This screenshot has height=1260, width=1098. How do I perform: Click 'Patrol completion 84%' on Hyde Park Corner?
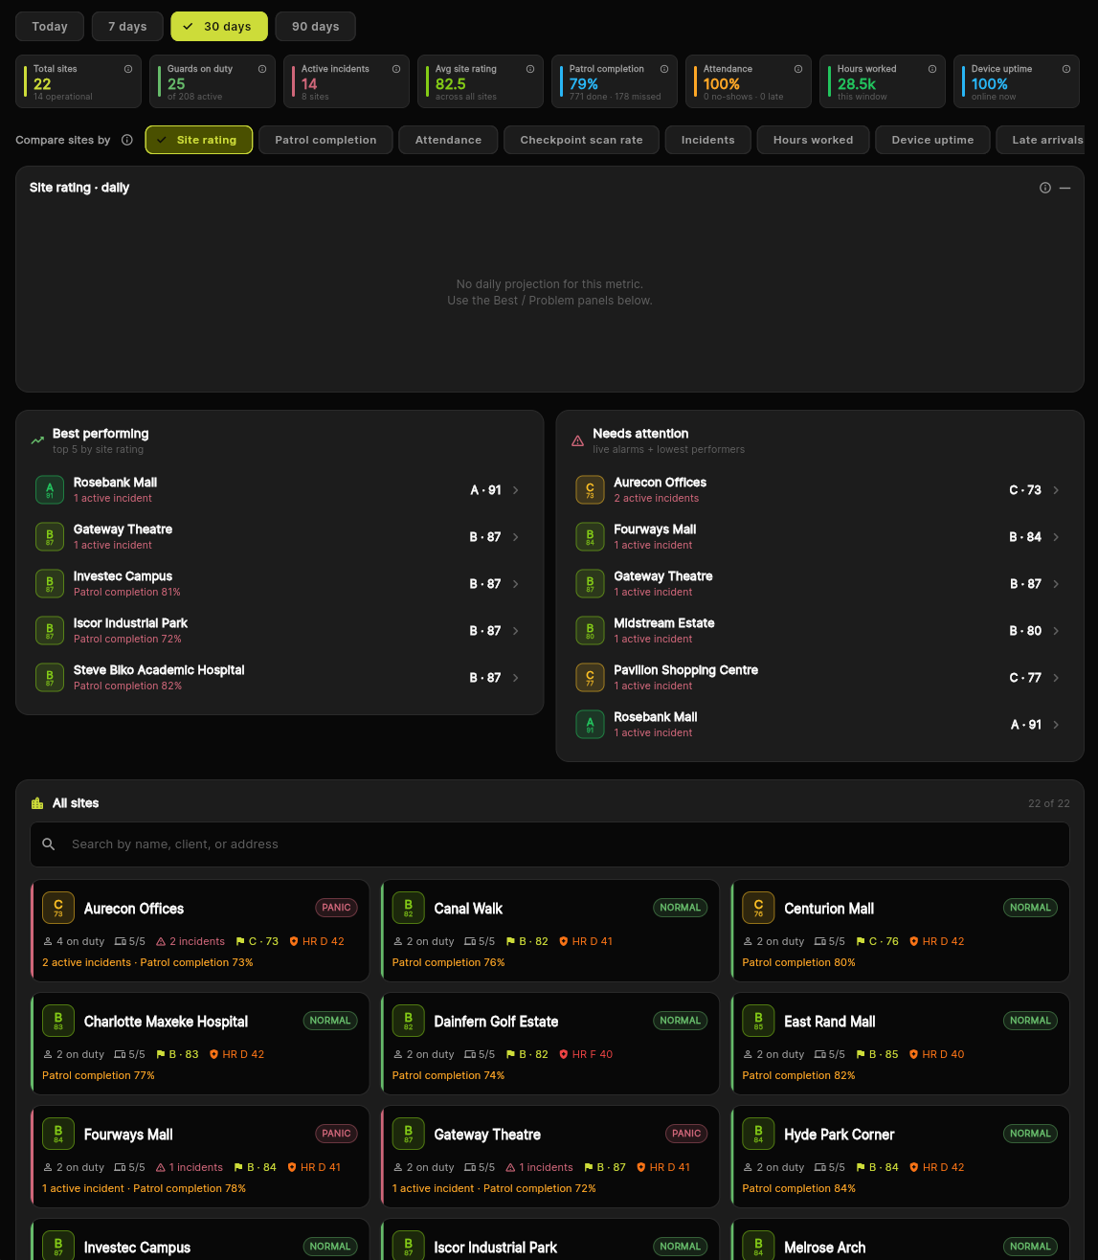pyautogui.click(x=799, y=1188)
